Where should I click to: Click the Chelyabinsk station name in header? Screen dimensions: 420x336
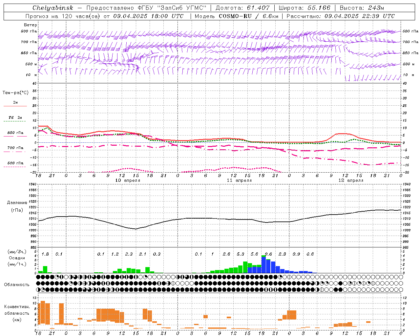click(52, 8)
